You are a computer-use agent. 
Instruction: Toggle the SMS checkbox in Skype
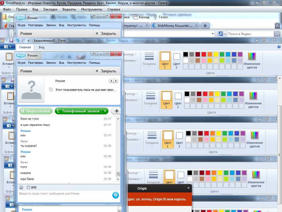(x=28, y=187)
